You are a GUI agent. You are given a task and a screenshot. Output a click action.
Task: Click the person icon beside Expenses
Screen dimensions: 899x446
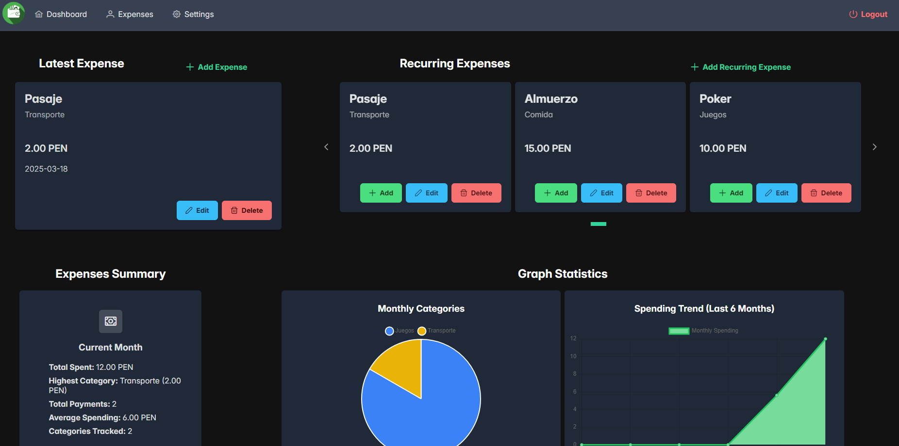tap(110, 14)
